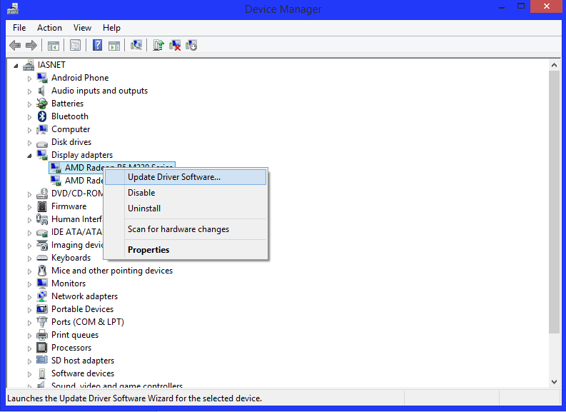Collapse the IASNET root node

click(17, 65)
